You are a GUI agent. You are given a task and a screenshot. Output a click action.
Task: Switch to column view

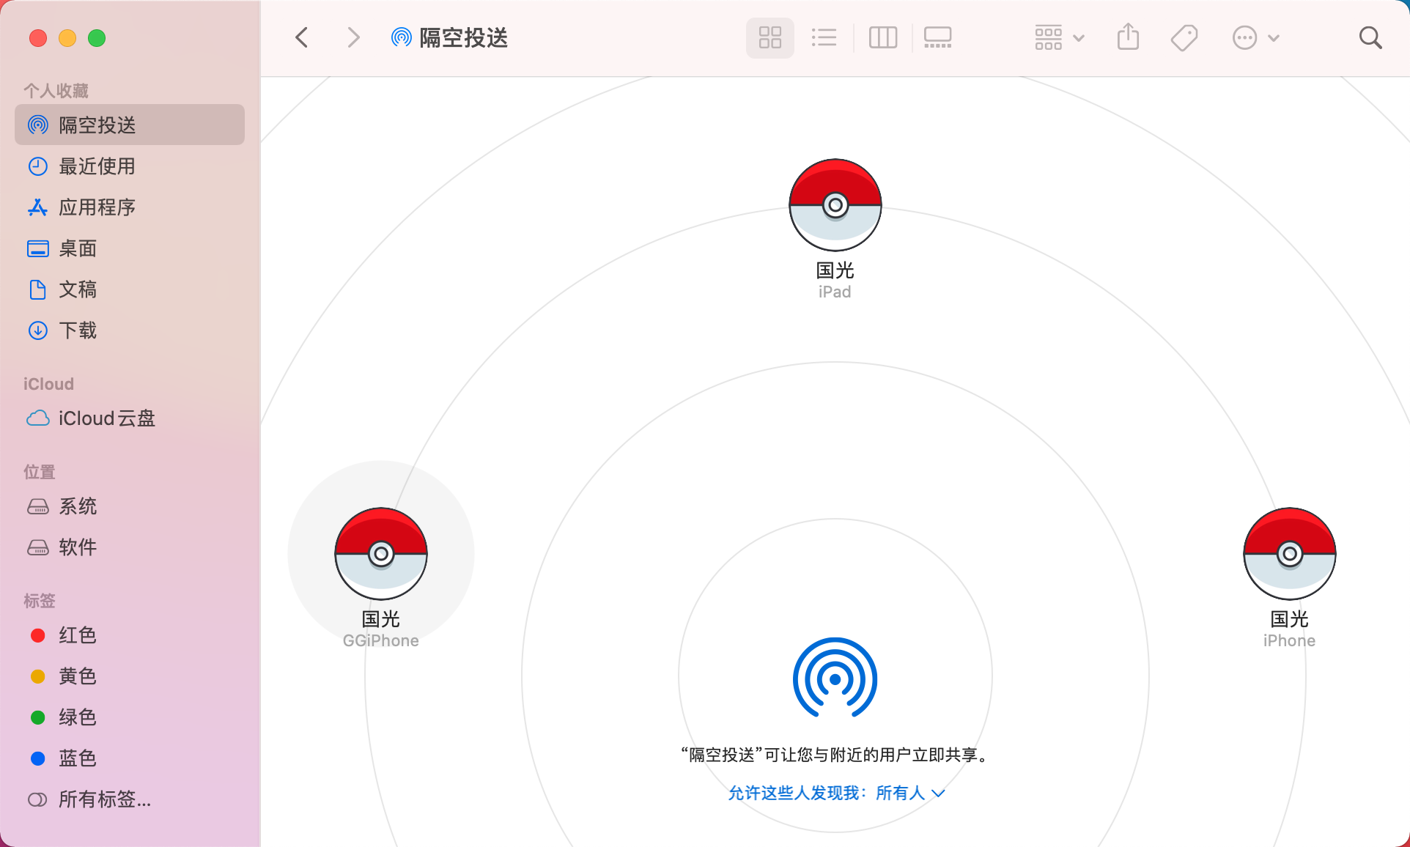pos(882,37)
